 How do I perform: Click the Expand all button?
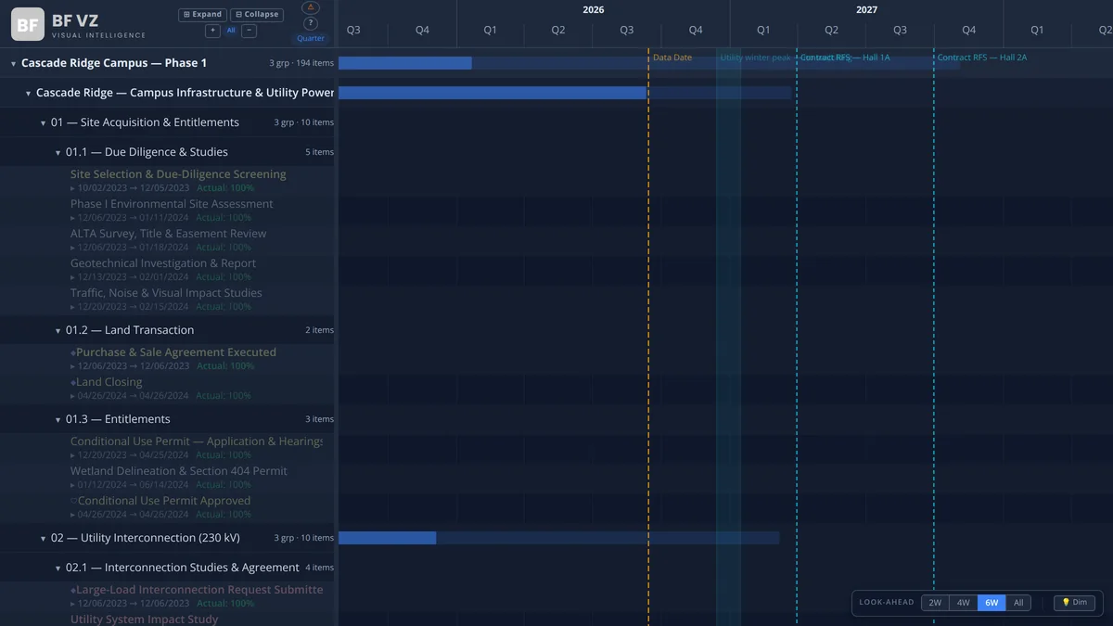pos(203,15)
